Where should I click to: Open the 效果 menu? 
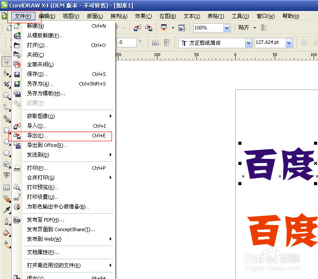[143, 16]
